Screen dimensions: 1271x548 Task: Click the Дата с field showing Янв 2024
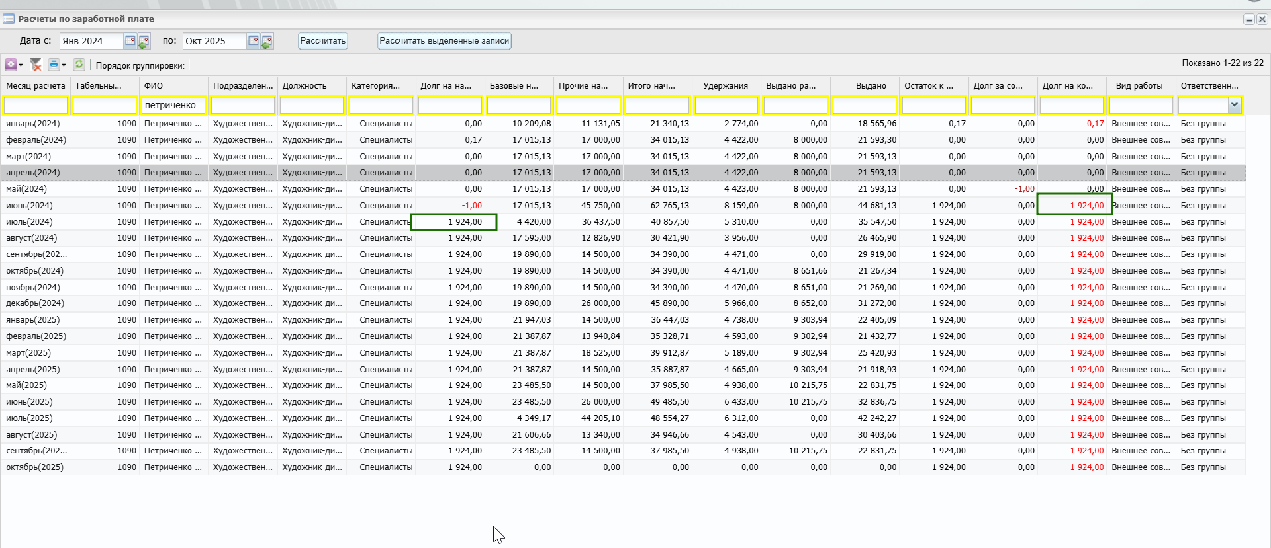click(91, 41)
